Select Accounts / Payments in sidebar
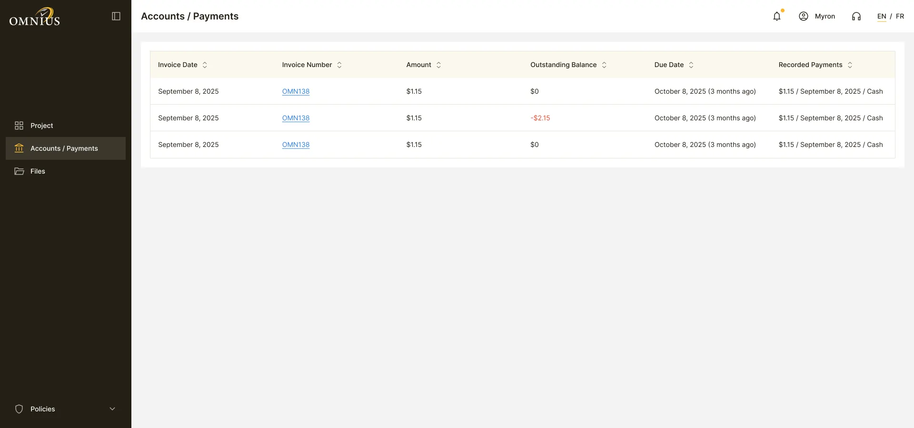This screenshot has width=914, height=428. click(66, 148)
